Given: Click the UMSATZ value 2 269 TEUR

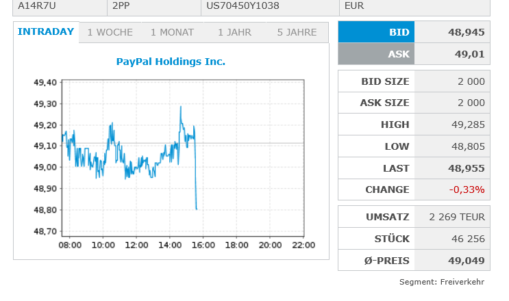Looking at the screenshot, I should click(457, 217).
